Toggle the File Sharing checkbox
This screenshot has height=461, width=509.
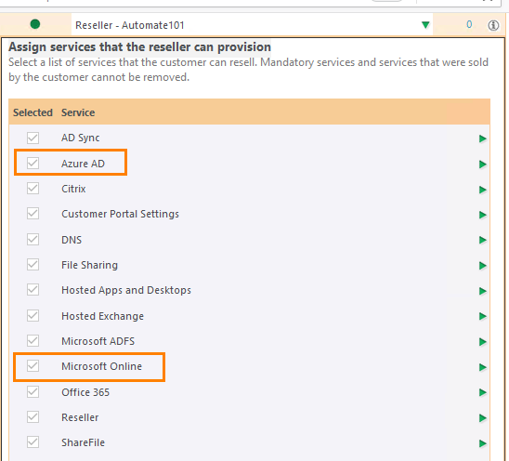[x=33, y=265]
